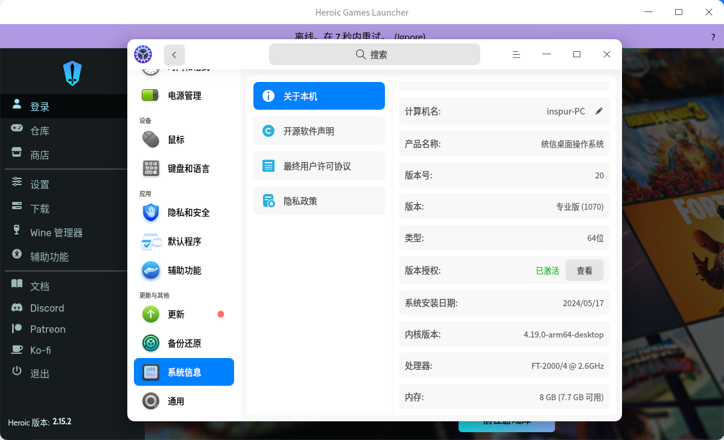The height and width of the screenshot is (440, 724).
Task: Click the mouse icon in settings sidebar
Action: pos(151,139)
